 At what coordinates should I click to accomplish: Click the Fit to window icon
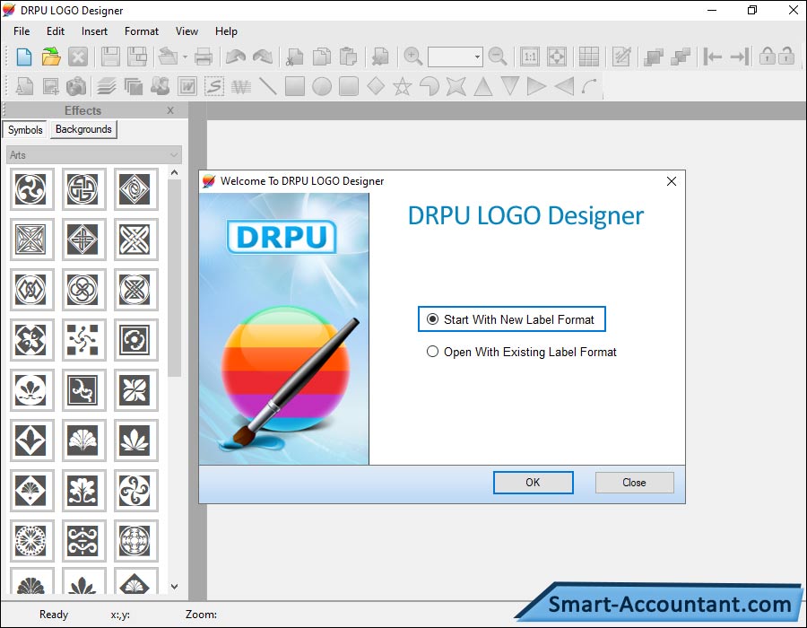pos(556,57)
